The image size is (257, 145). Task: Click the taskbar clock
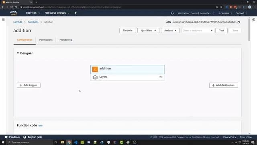click(245, 142)
